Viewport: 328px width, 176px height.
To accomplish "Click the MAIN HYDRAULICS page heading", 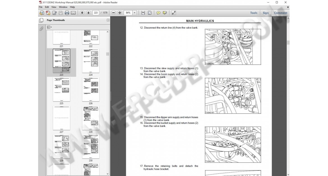I will point(200,21).
